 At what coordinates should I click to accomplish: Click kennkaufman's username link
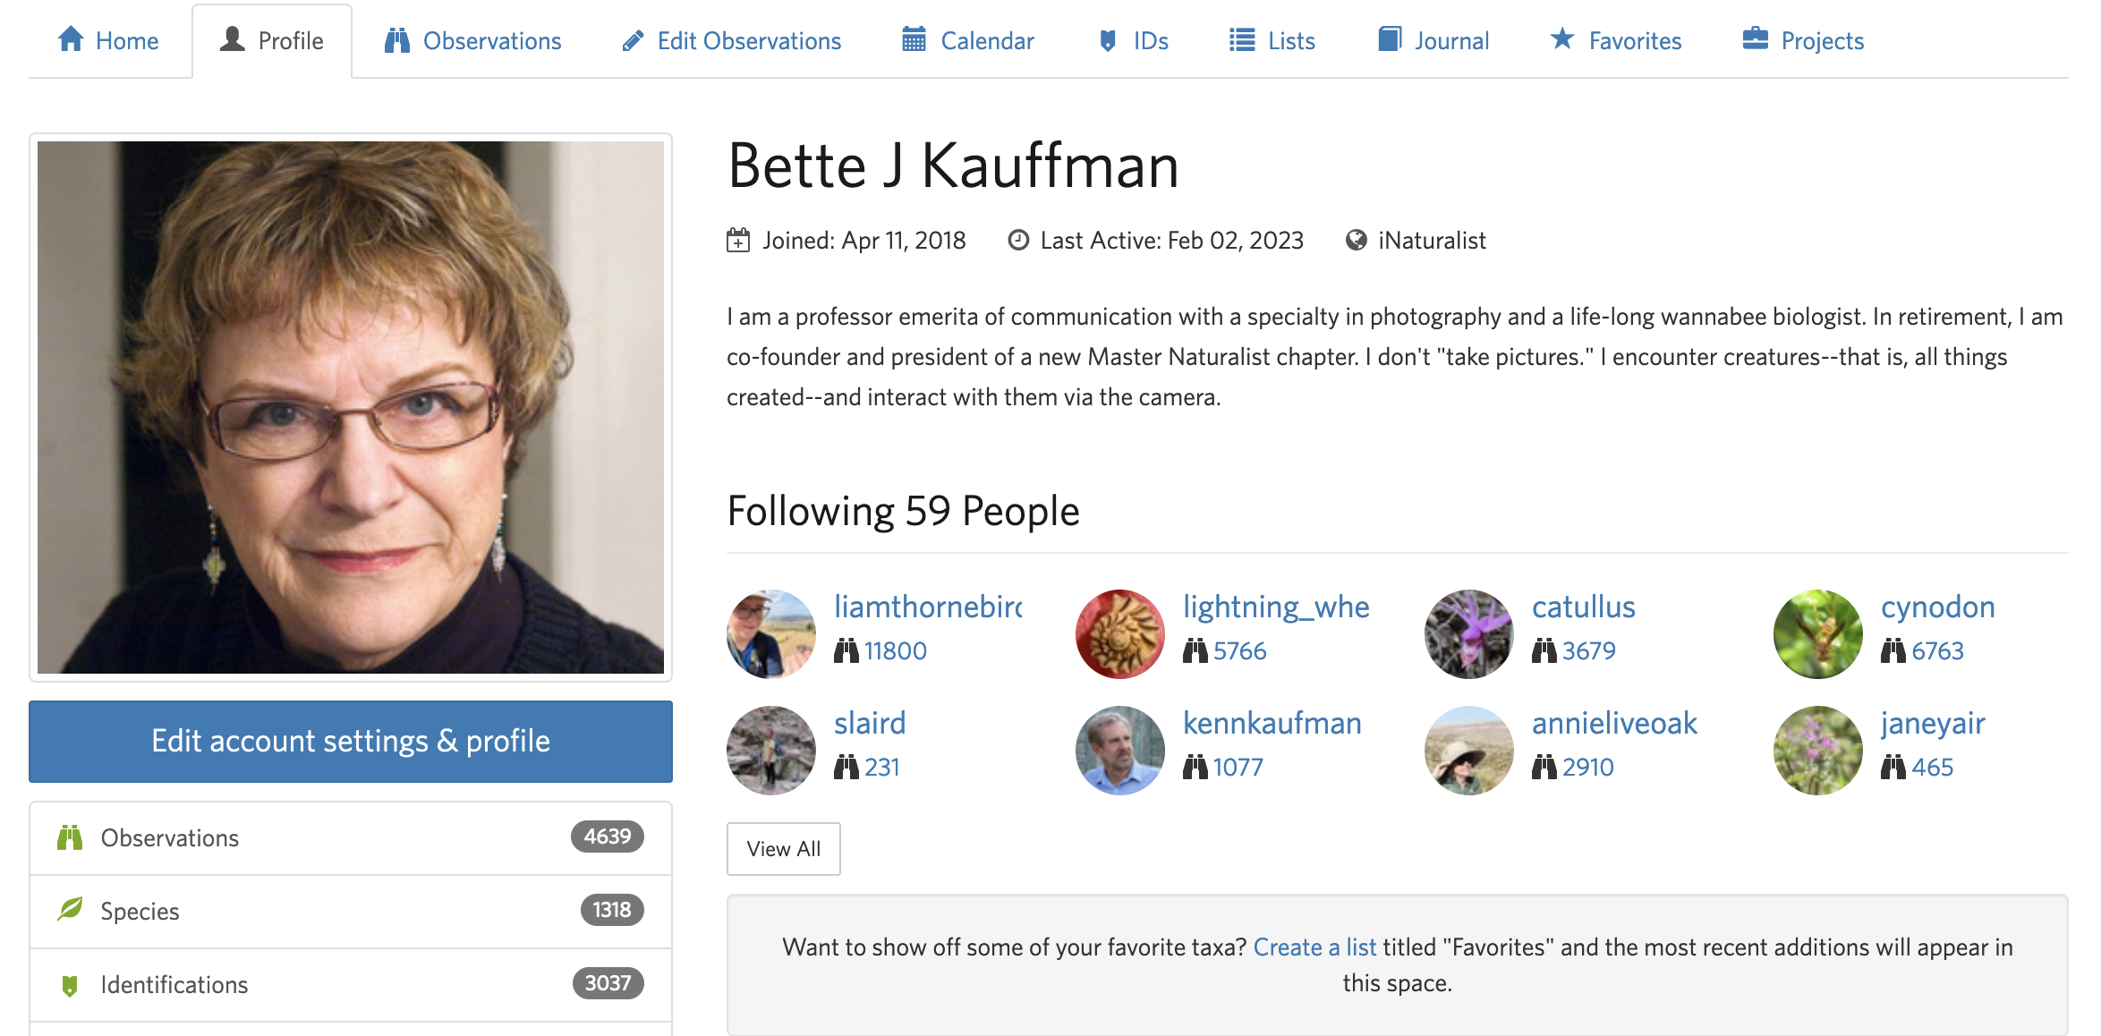(x=1272, y=723)
